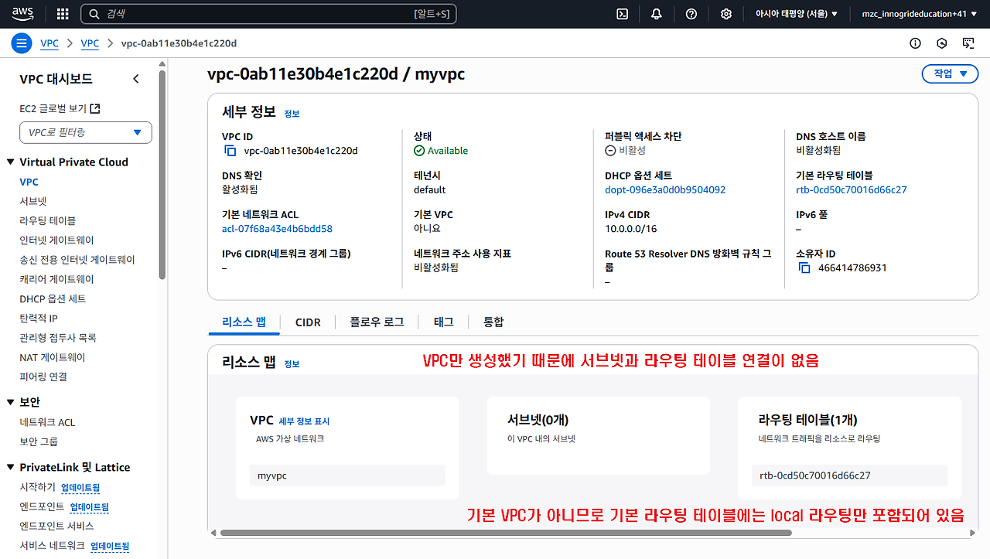Open 시작하기 in the sidebar
This screenshot has width=990, height=559.
pyautogui.click(x=38, y=487)
